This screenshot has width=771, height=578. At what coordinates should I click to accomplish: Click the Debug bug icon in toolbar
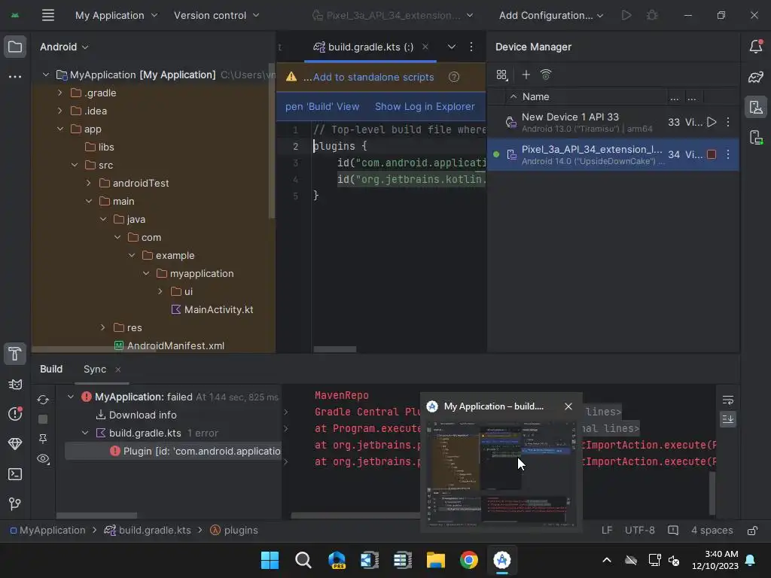(651, 15)
